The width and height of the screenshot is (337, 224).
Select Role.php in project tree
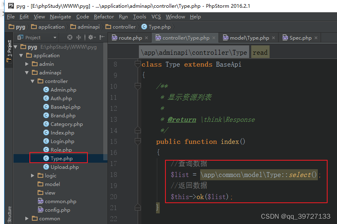click(x=57, y=150)
